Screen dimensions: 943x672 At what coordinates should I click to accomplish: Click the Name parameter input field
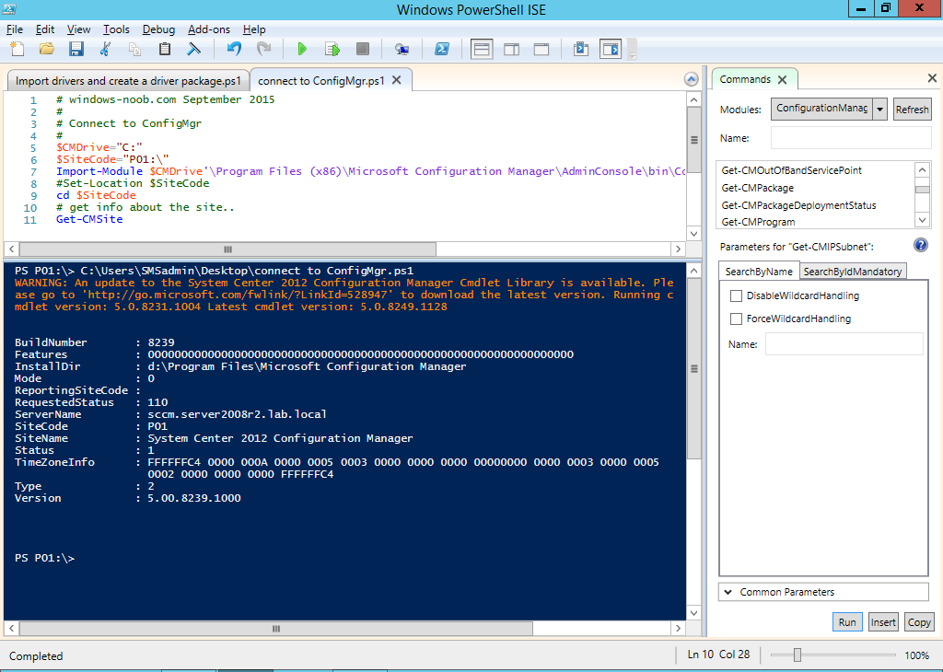(844, 343)
